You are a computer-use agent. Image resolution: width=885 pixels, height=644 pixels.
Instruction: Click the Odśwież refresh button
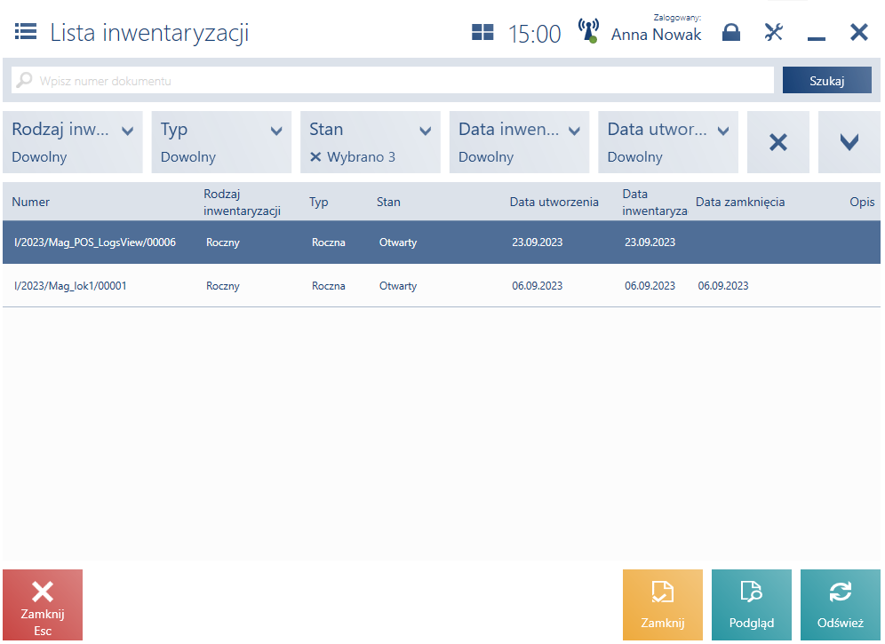click(841, 605)
